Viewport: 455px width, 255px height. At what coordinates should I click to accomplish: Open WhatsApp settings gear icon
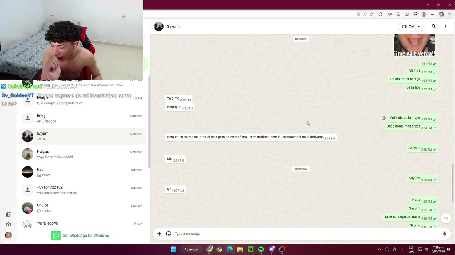click(x=9, y=225)
